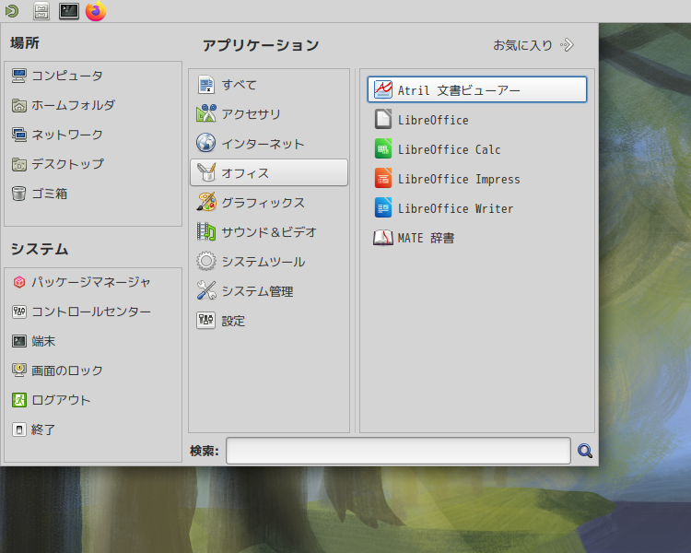Click the Atril document viewer icon

pyautogui.click(x=383, y=89)
